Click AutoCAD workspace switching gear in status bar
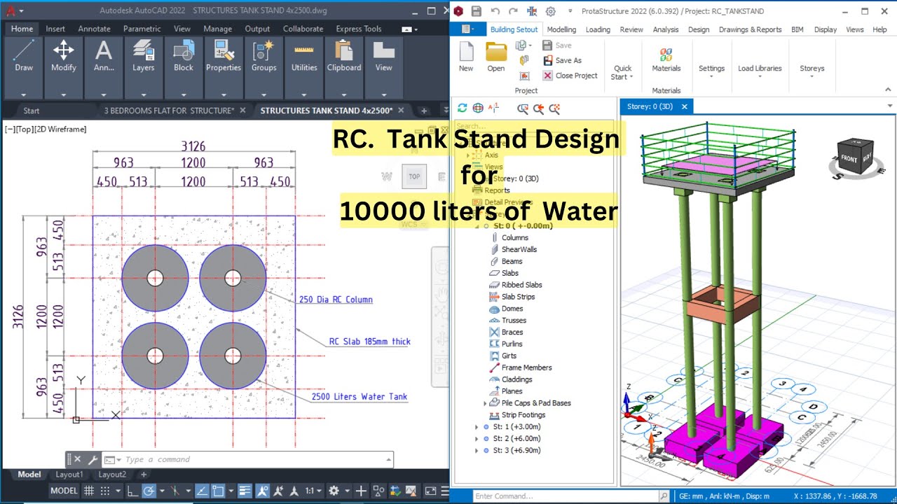 pyautogui.click(x=334, y=491)
